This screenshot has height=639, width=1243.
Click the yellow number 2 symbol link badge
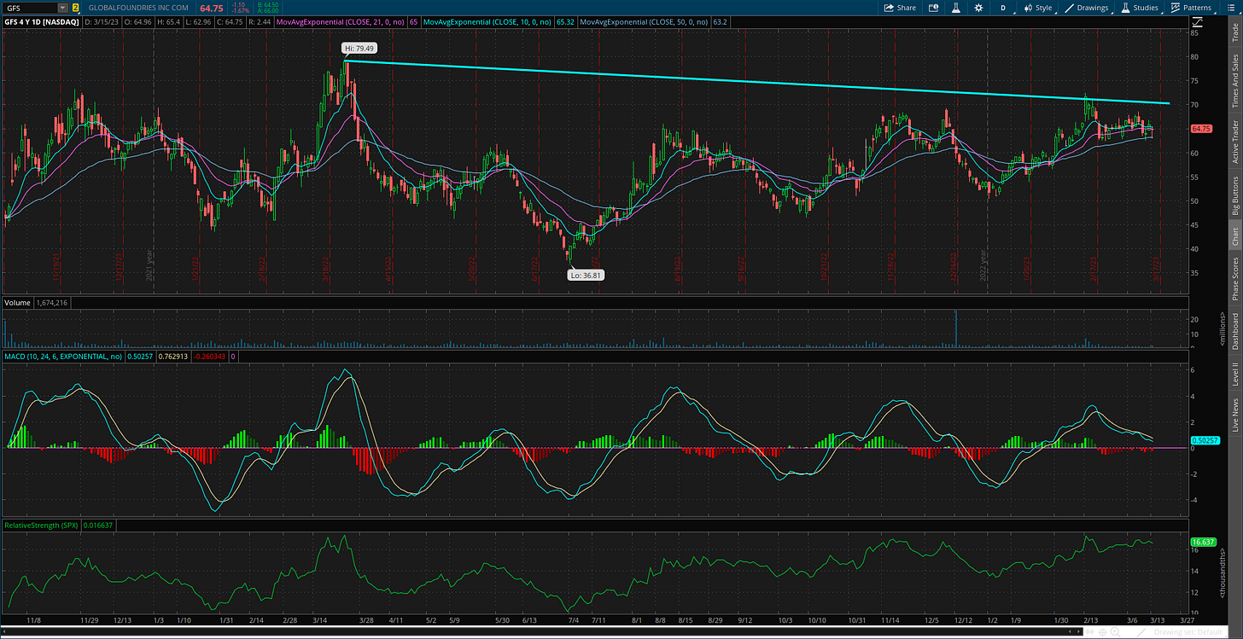click(75, 8)
